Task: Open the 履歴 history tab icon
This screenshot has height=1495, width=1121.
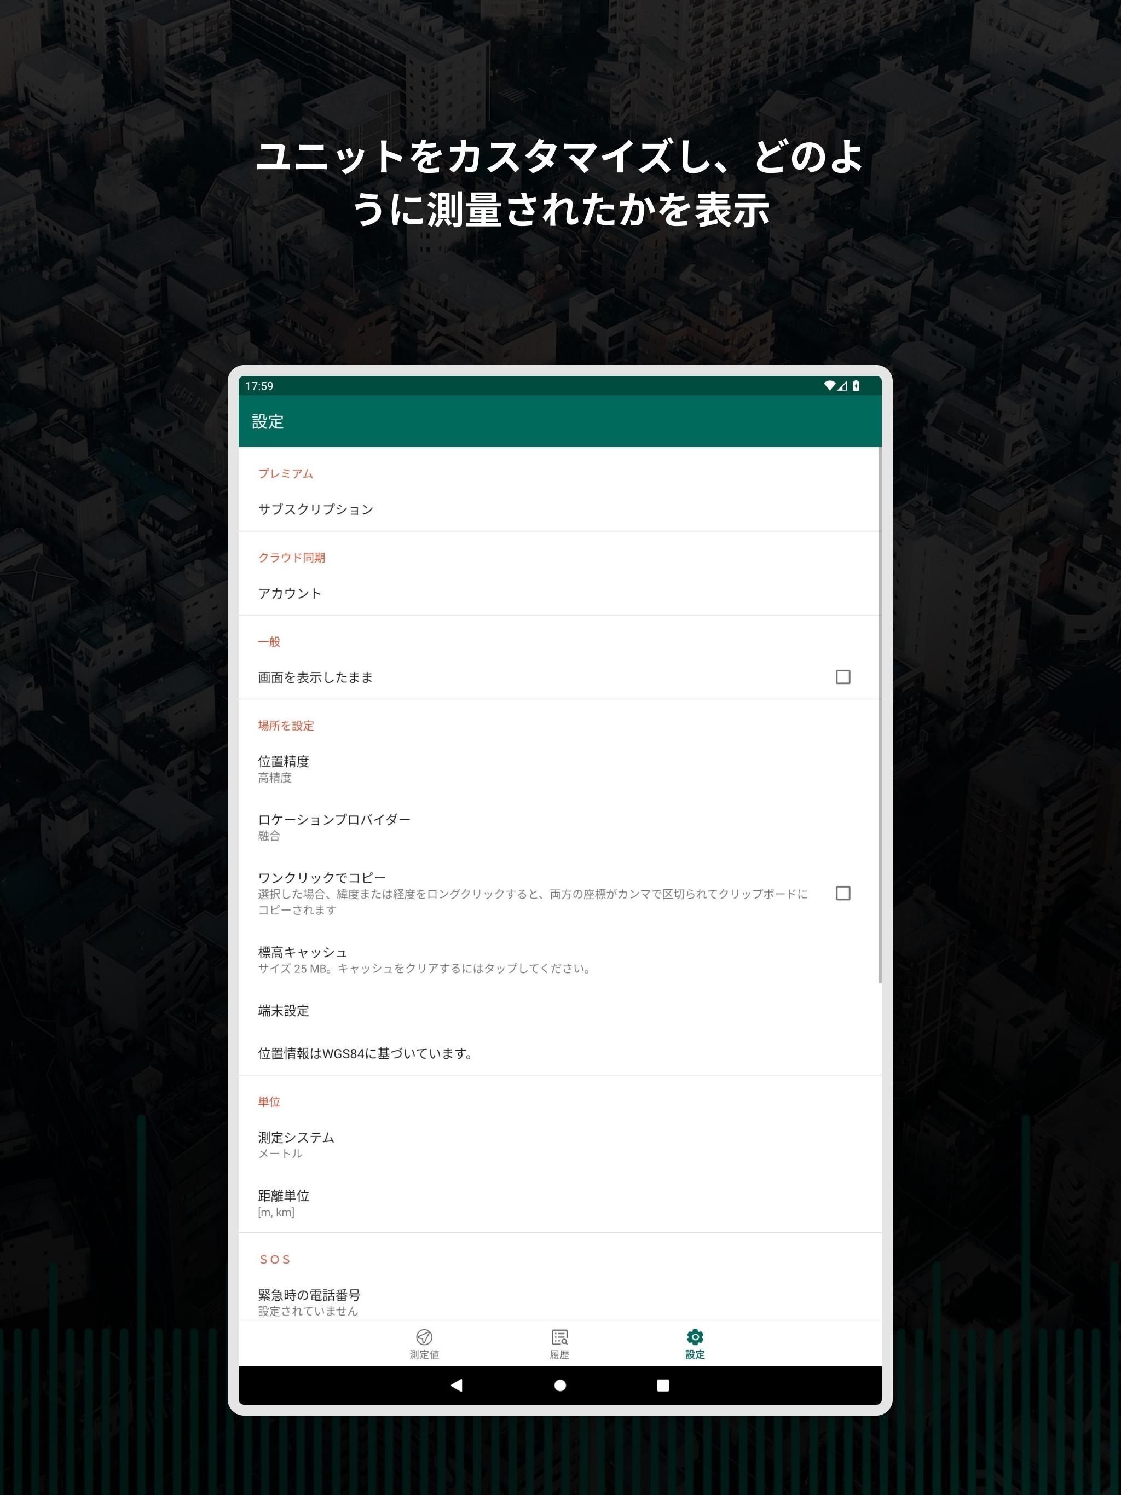Action: (560, 1337)
